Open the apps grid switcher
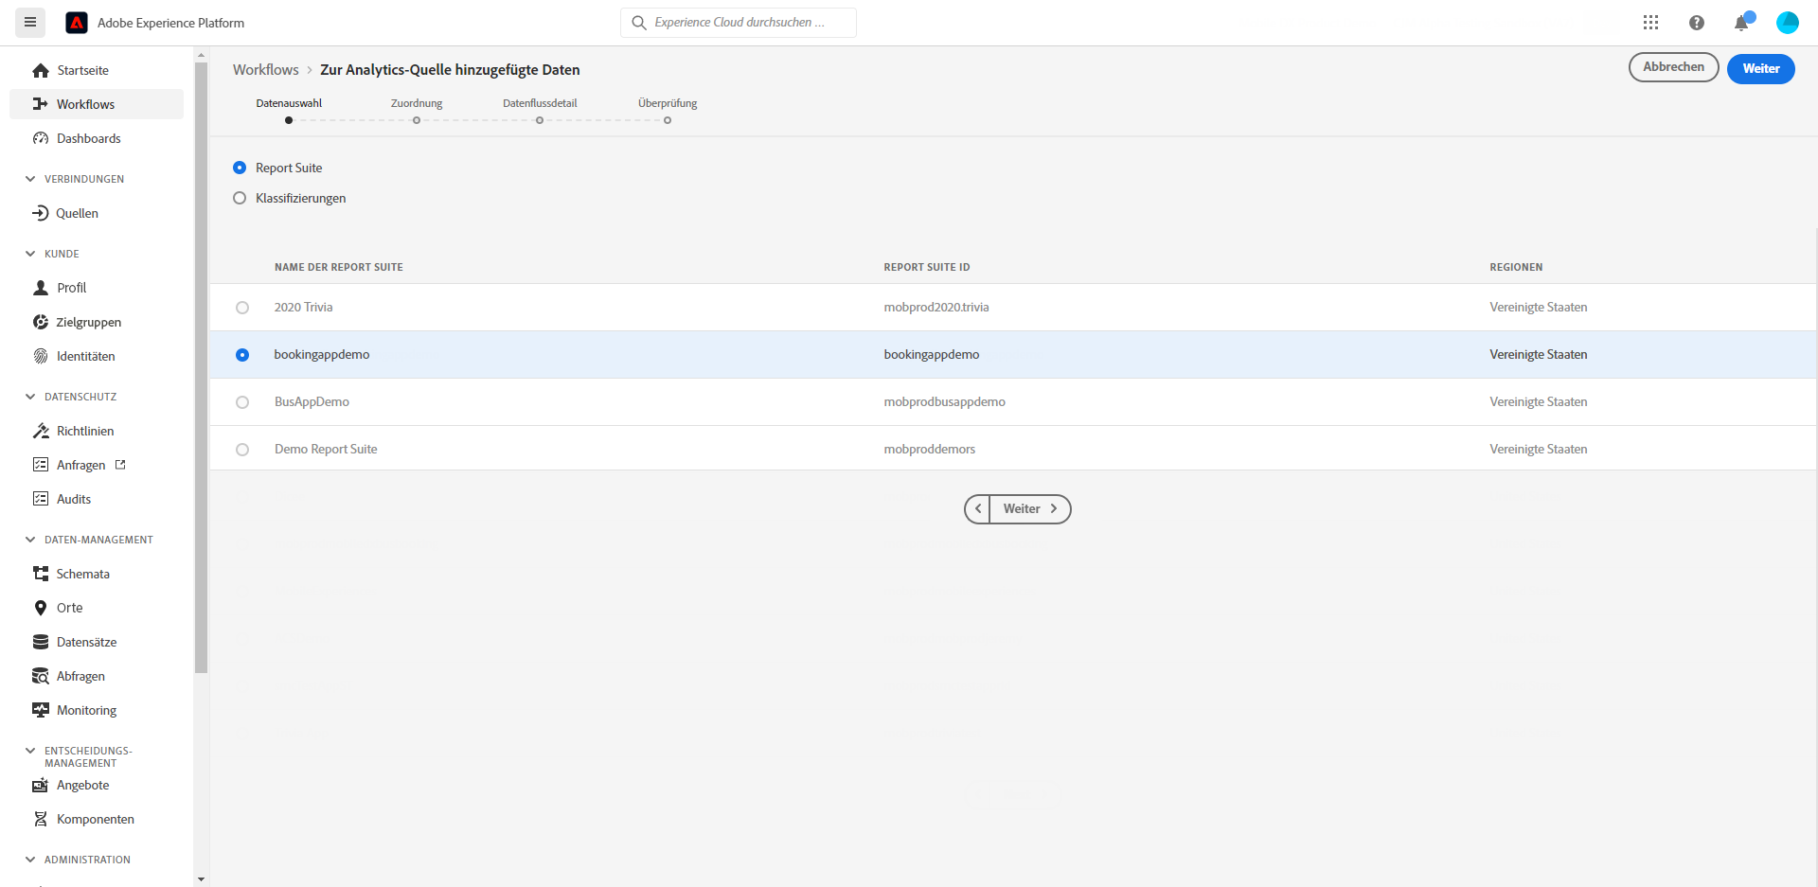This screenshot has height=887, width=1818. point(1650,23)
